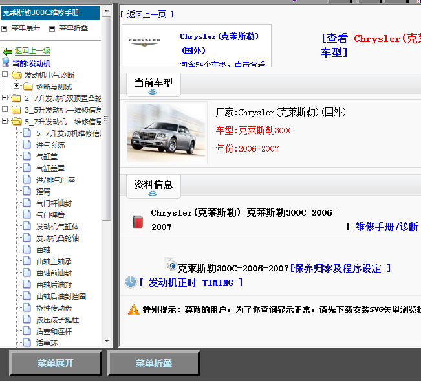The width and height of the screenshot is (421, 382).
Task: Open the 曲轴后油封挡圈 entry
Action: click(61, 297)
